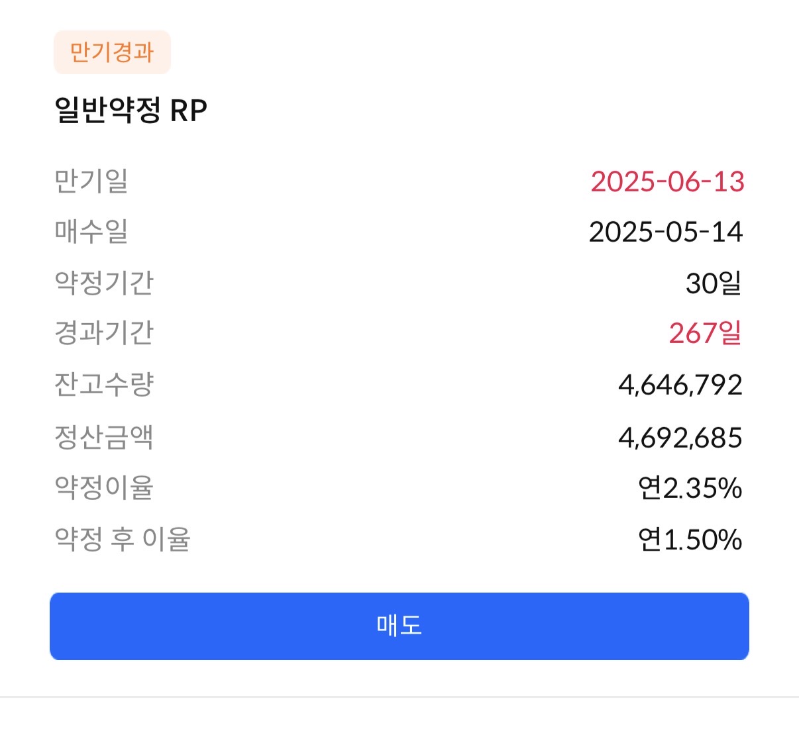Tap the red 267일 elapsed value
Screen dimensions: 799x729
pos(705,333)
